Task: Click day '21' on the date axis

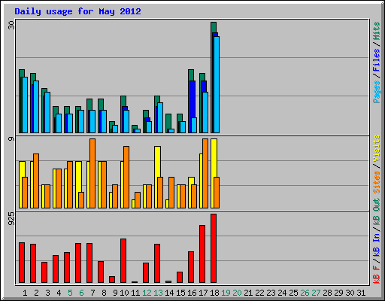Action: [248, 293]
